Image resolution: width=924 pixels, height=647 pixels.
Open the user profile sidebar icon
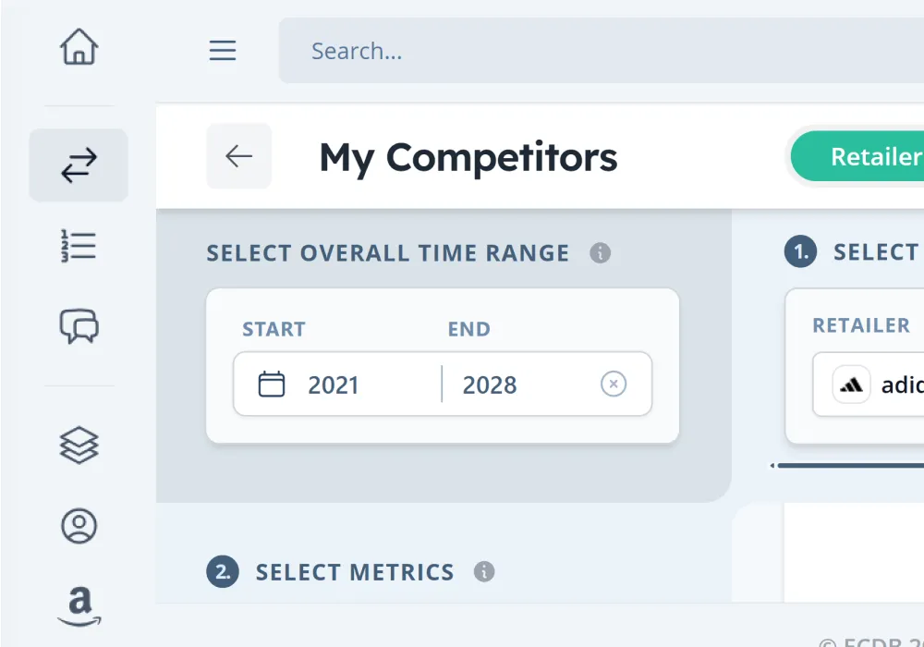[x=79, y=526]
